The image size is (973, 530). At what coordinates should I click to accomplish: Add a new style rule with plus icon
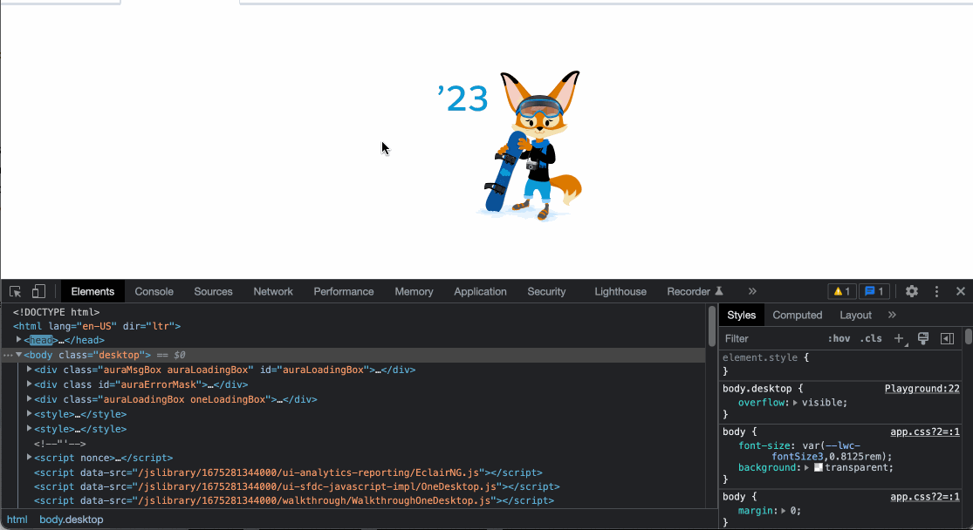pos(898,338)
